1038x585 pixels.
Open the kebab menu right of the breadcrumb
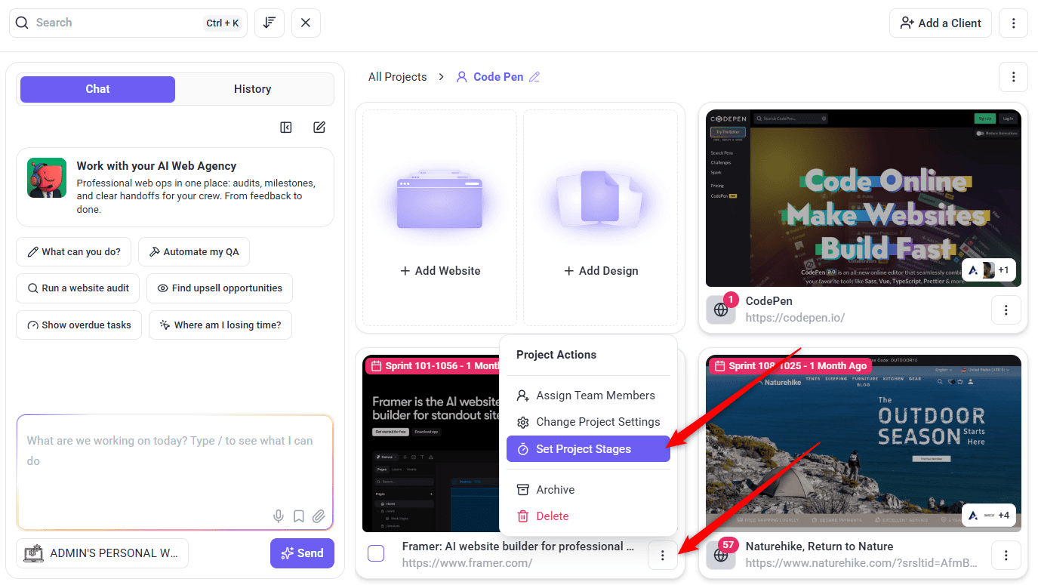[1013, 77]
